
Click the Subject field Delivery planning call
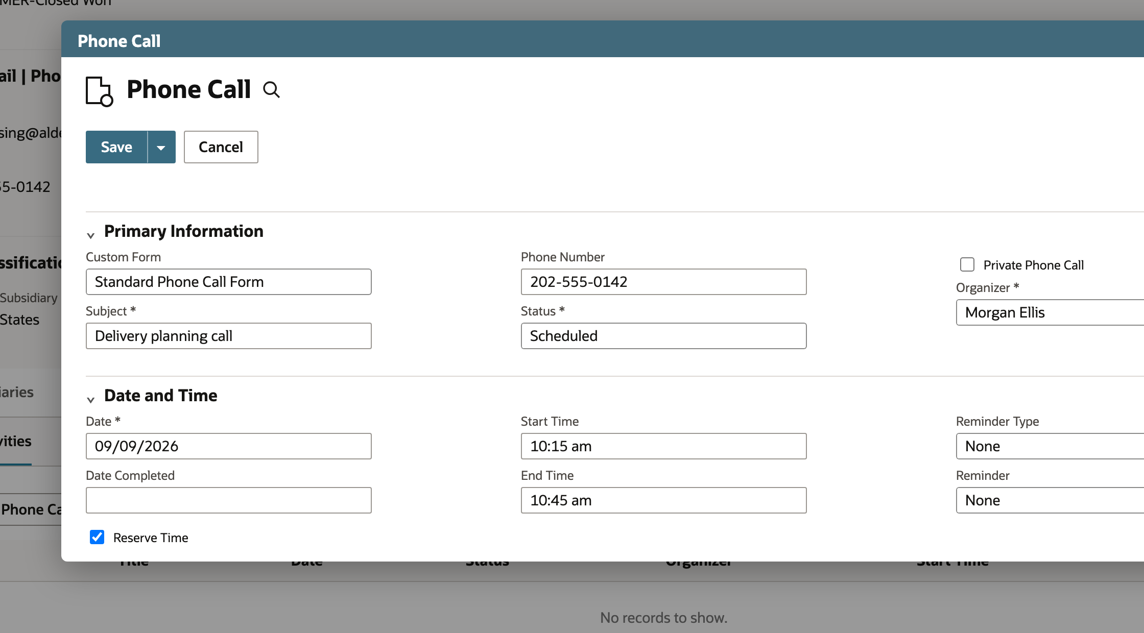[x=229, y=336]
